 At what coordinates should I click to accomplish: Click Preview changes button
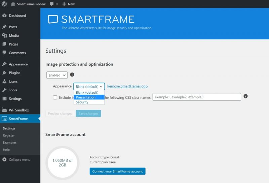[x=60, y=113]
